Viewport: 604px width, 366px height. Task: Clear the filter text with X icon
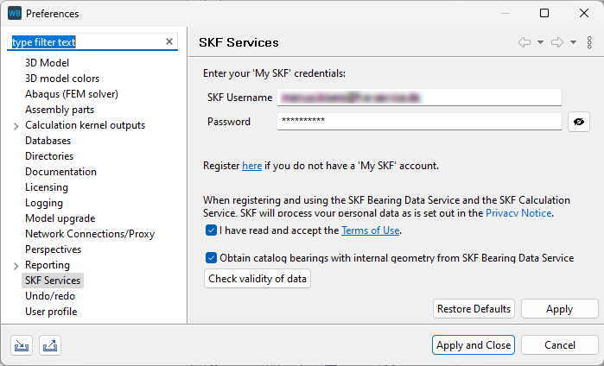pos(169,41)
